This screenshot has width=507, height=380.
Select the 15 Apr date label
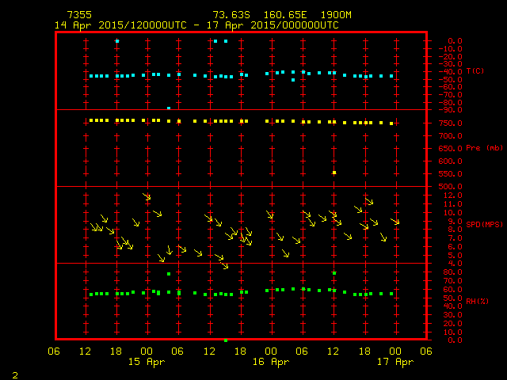[x=147, y=362]
